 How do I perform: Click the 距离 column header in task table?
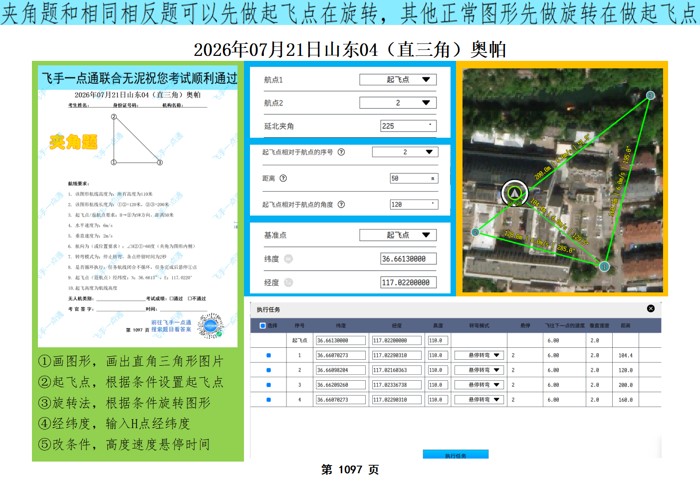(x=626, y=325)
